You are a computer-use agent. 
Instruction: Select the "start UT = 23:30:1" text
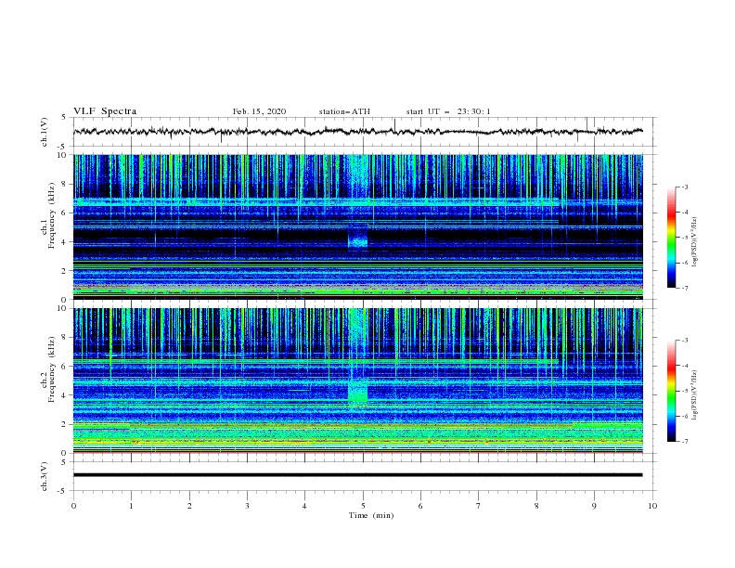pyautogui.click(x=448, y=111)
